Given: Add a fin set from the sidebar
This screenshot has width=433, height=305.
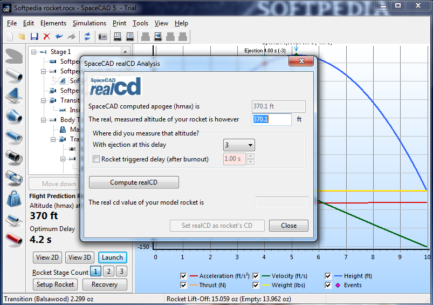Looking at the screenshot, I should (x=14, y=96).
